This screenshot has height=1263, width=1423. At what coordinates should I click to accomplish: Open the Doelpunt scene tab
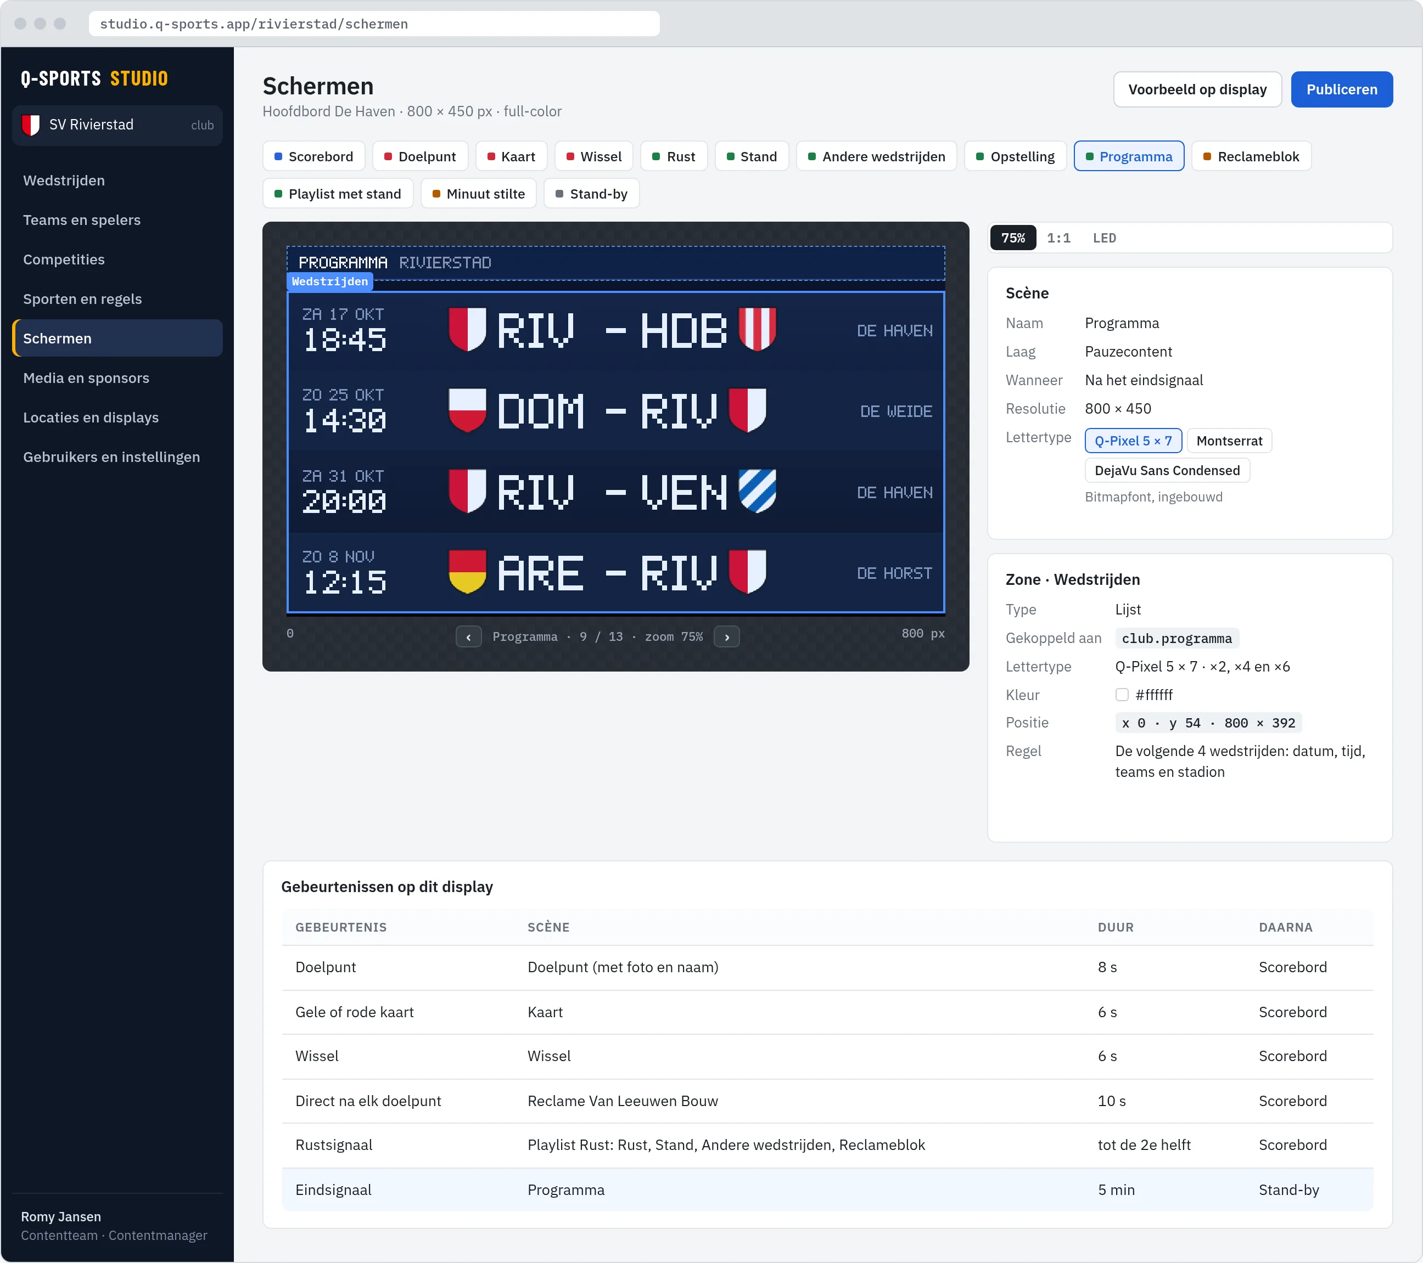420,156
